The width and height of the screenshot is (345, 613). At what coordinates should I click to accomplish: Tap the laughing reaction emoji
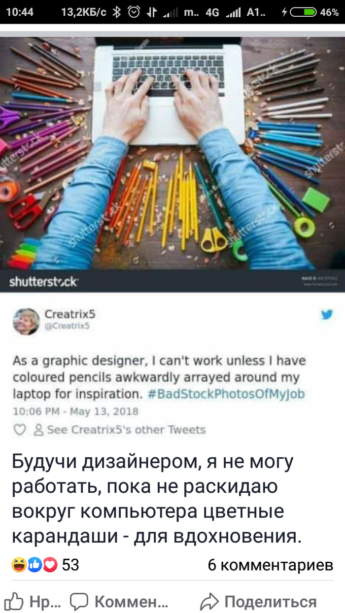pyautogui.click(x=19, y=565)
